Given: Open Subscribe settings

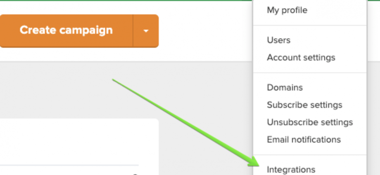Looking at the screenshot, I should click(x=304, y=105).
